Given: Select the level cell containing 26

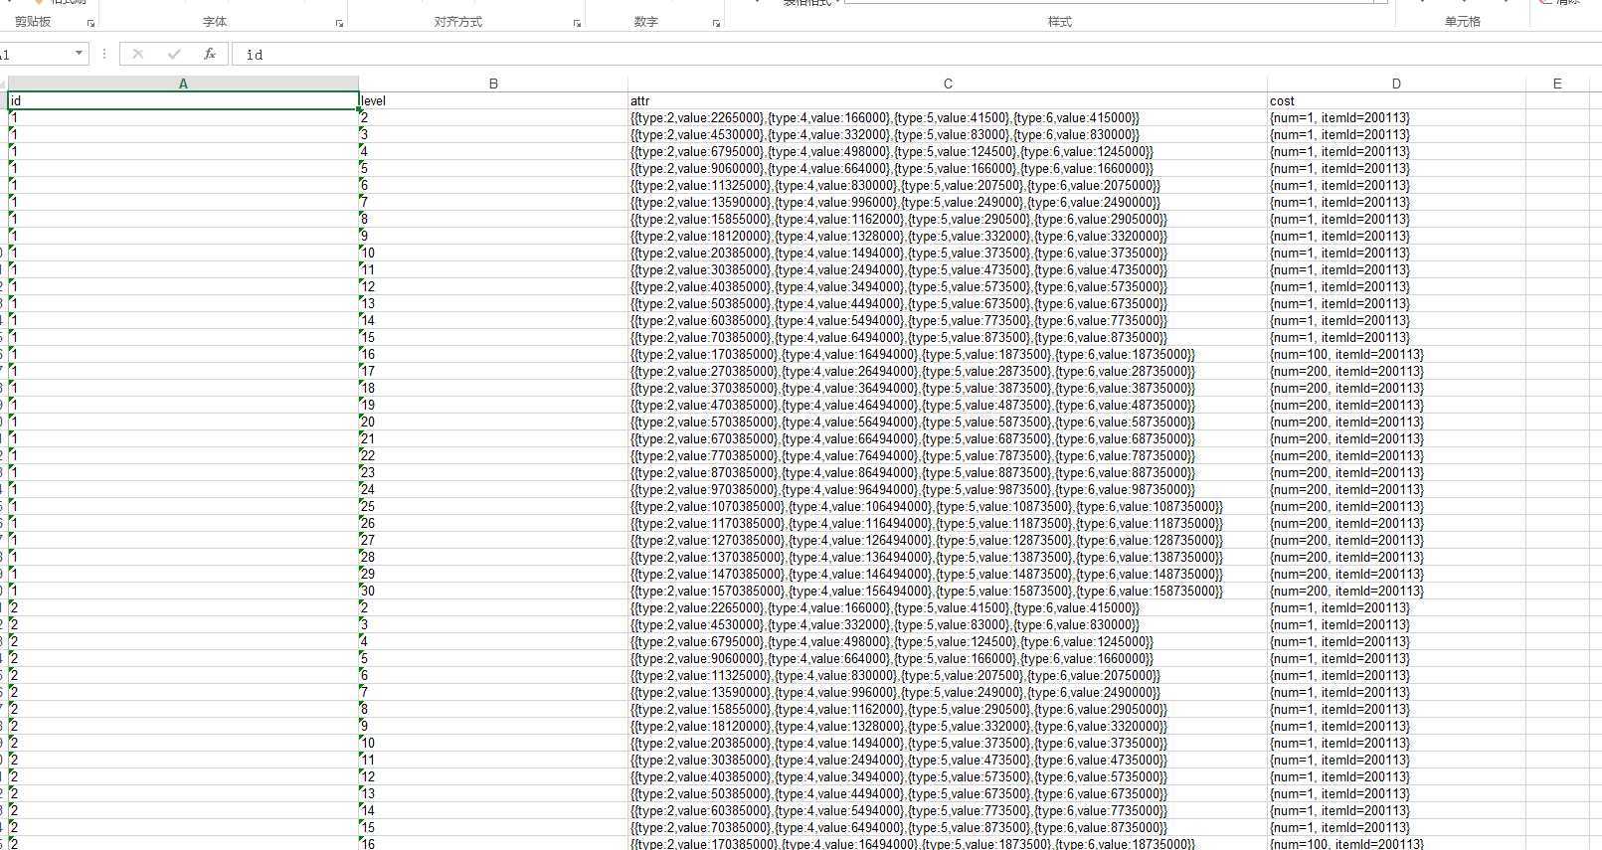Looking at the screenshot, I should coord(493,523).
